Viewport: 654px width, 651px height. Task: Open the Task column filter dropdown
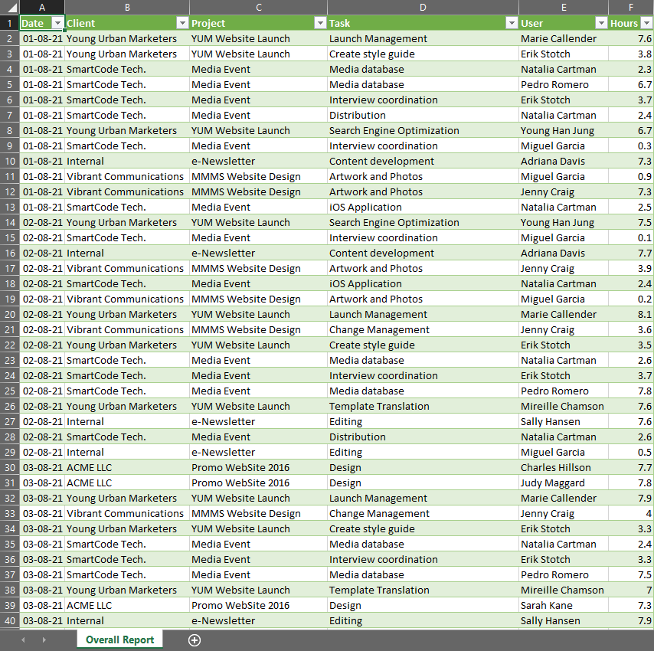512,23
